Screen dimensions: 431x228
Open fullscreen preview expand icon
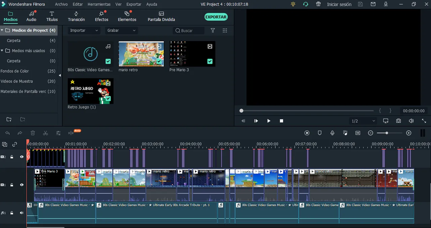tap(424, 121)
